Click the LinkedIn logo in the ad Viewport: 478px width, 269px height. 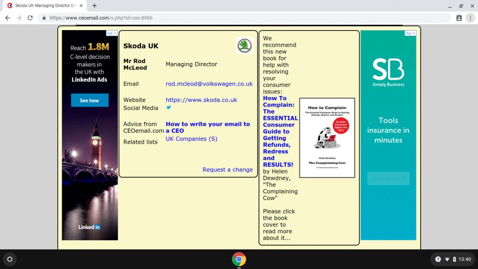(89, 227)
